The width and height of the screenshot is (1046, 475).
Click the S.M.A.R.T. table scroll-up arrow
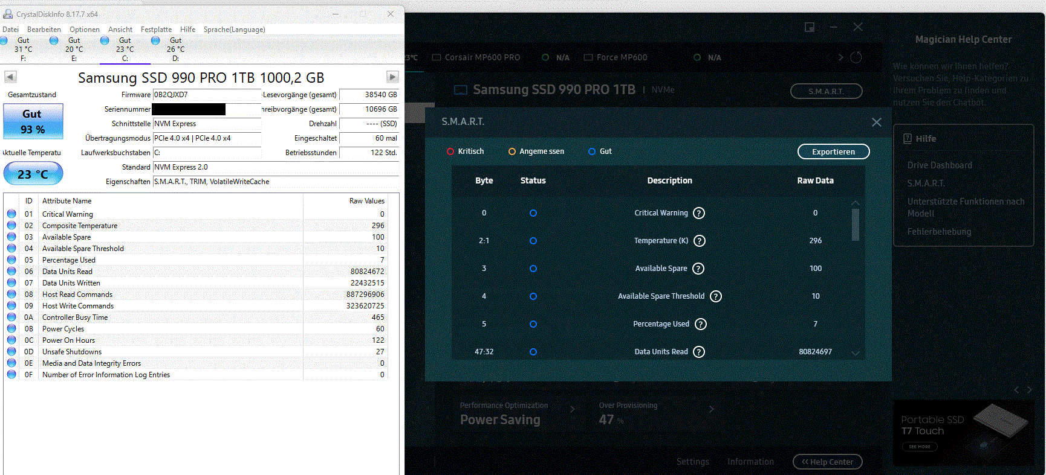pos(856,203)
